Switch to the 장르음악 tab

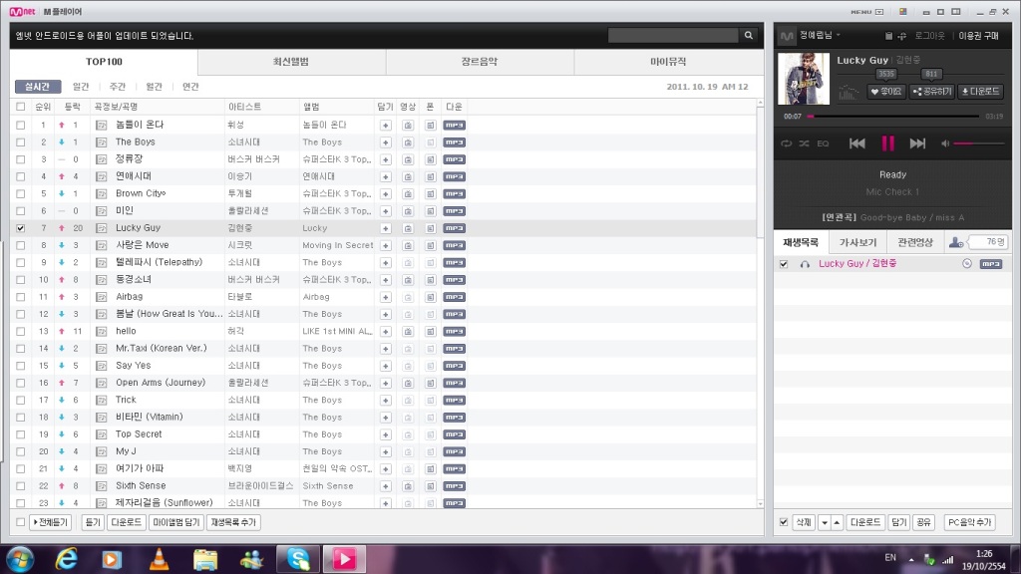point(480,62)
